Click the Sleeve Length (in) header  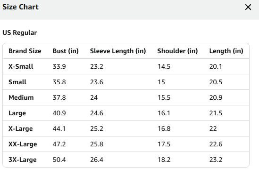[x=118, y=51]
